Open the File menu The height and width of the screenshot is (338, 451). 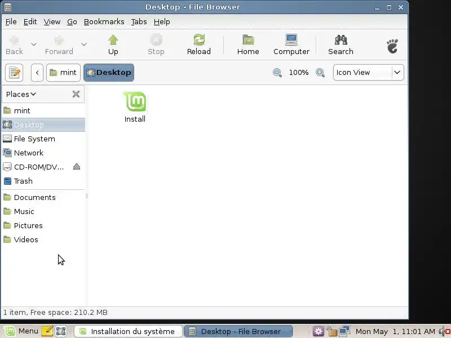(11, 22)
